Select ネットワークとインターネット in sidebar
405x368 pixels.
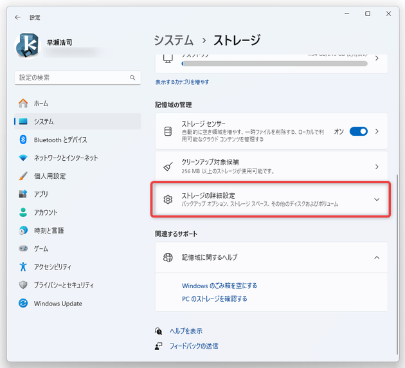pyautogui.click(x=66, y=158)
